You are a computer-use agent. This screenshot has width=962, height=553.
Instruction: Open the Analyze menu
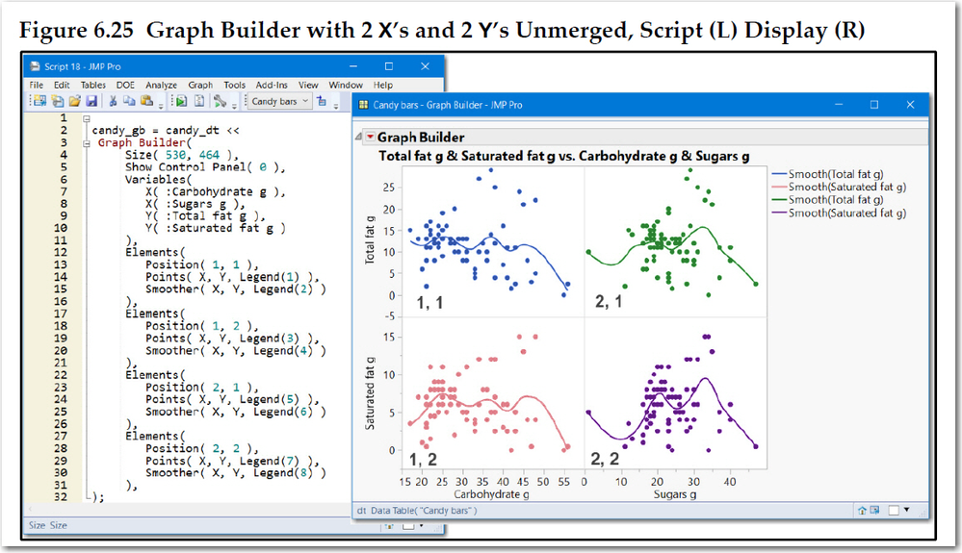162,86
